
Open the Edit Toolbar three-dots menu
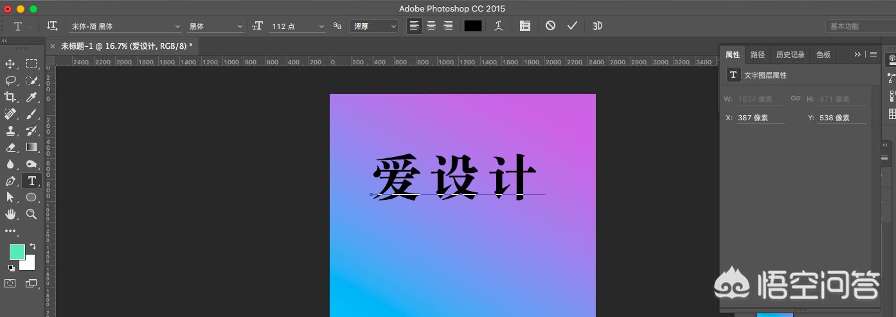pos(10,231)
